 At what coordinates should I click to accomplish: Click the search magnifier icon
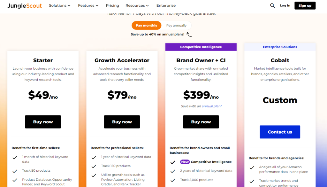click(x=272, y=5)
